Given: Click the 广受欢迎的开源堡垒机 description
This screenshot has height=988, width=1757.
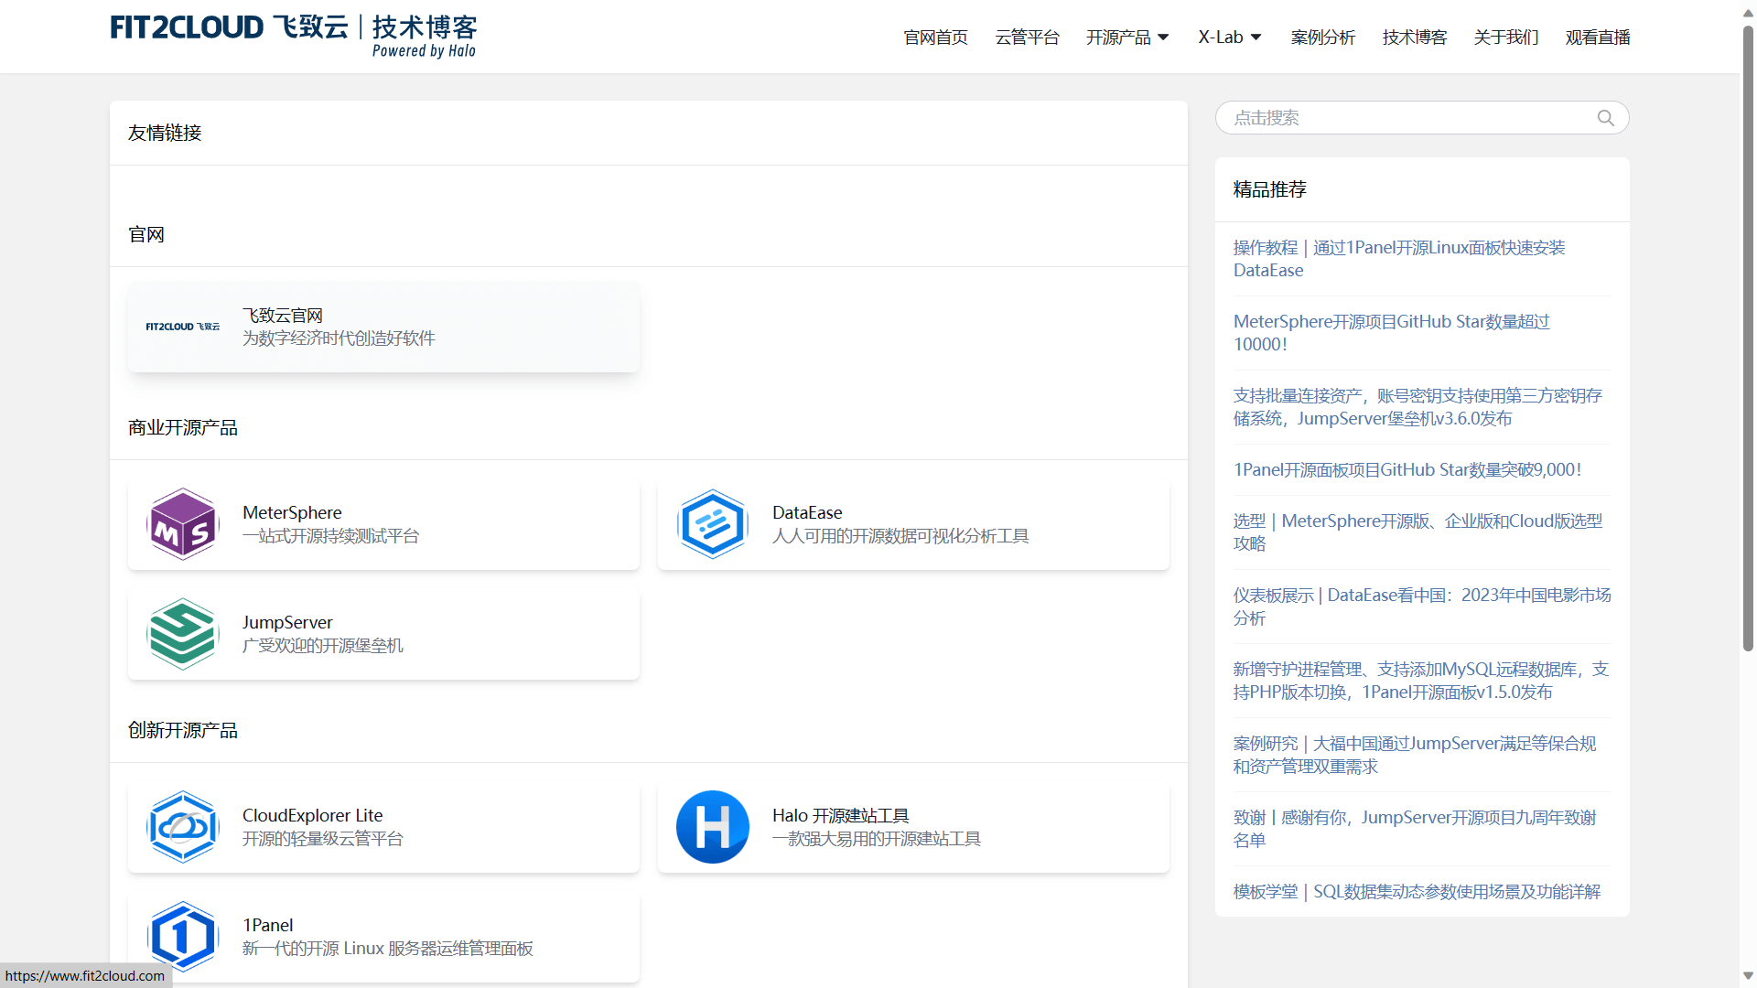Looking at the screenshot, I should click(322, 646).
